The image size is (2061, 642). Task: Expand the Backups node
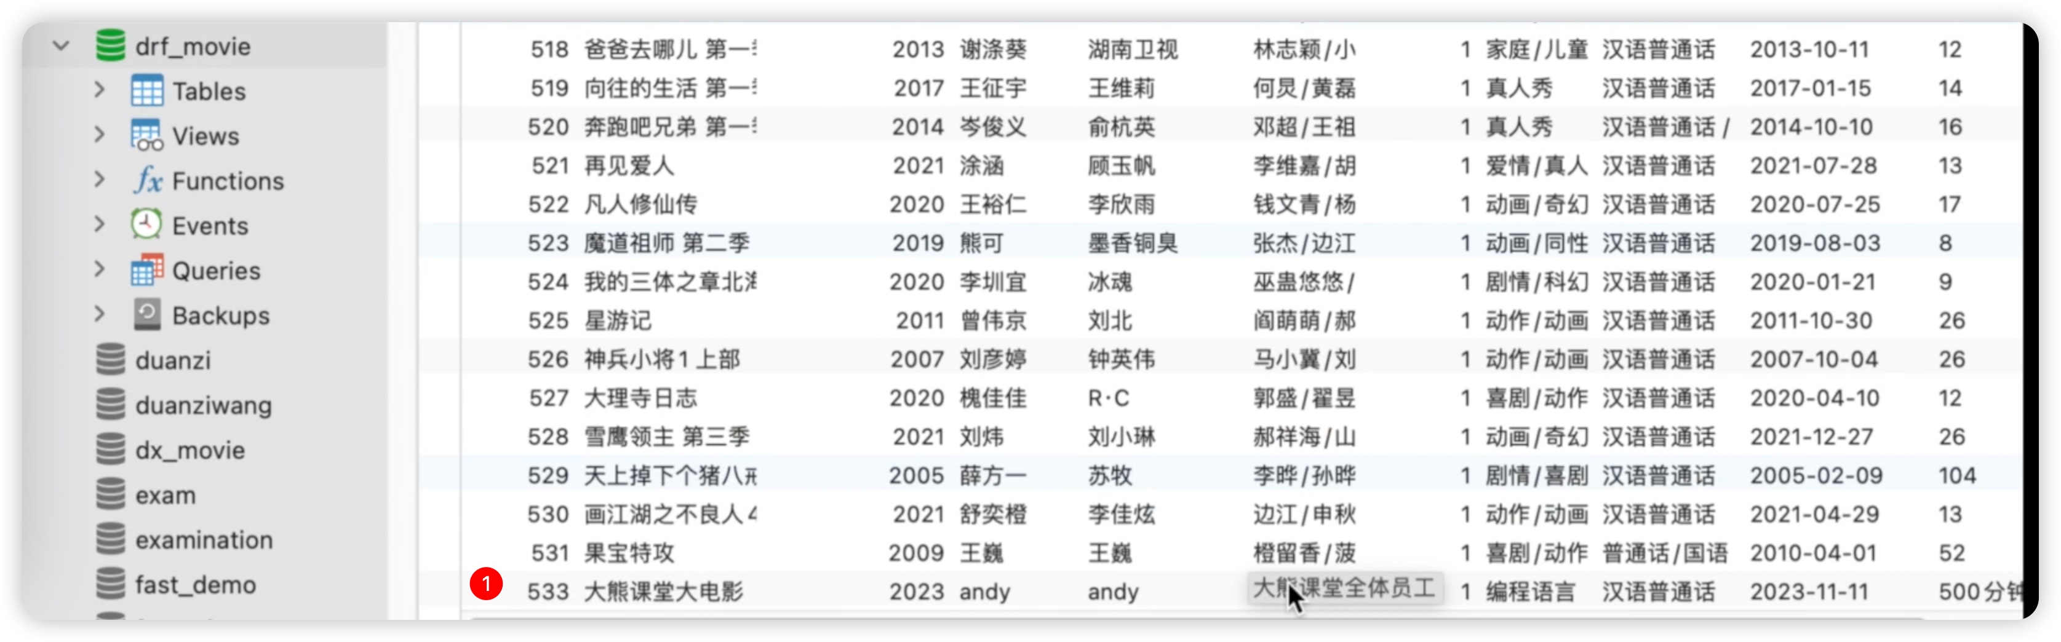click(x=99, y=314)
